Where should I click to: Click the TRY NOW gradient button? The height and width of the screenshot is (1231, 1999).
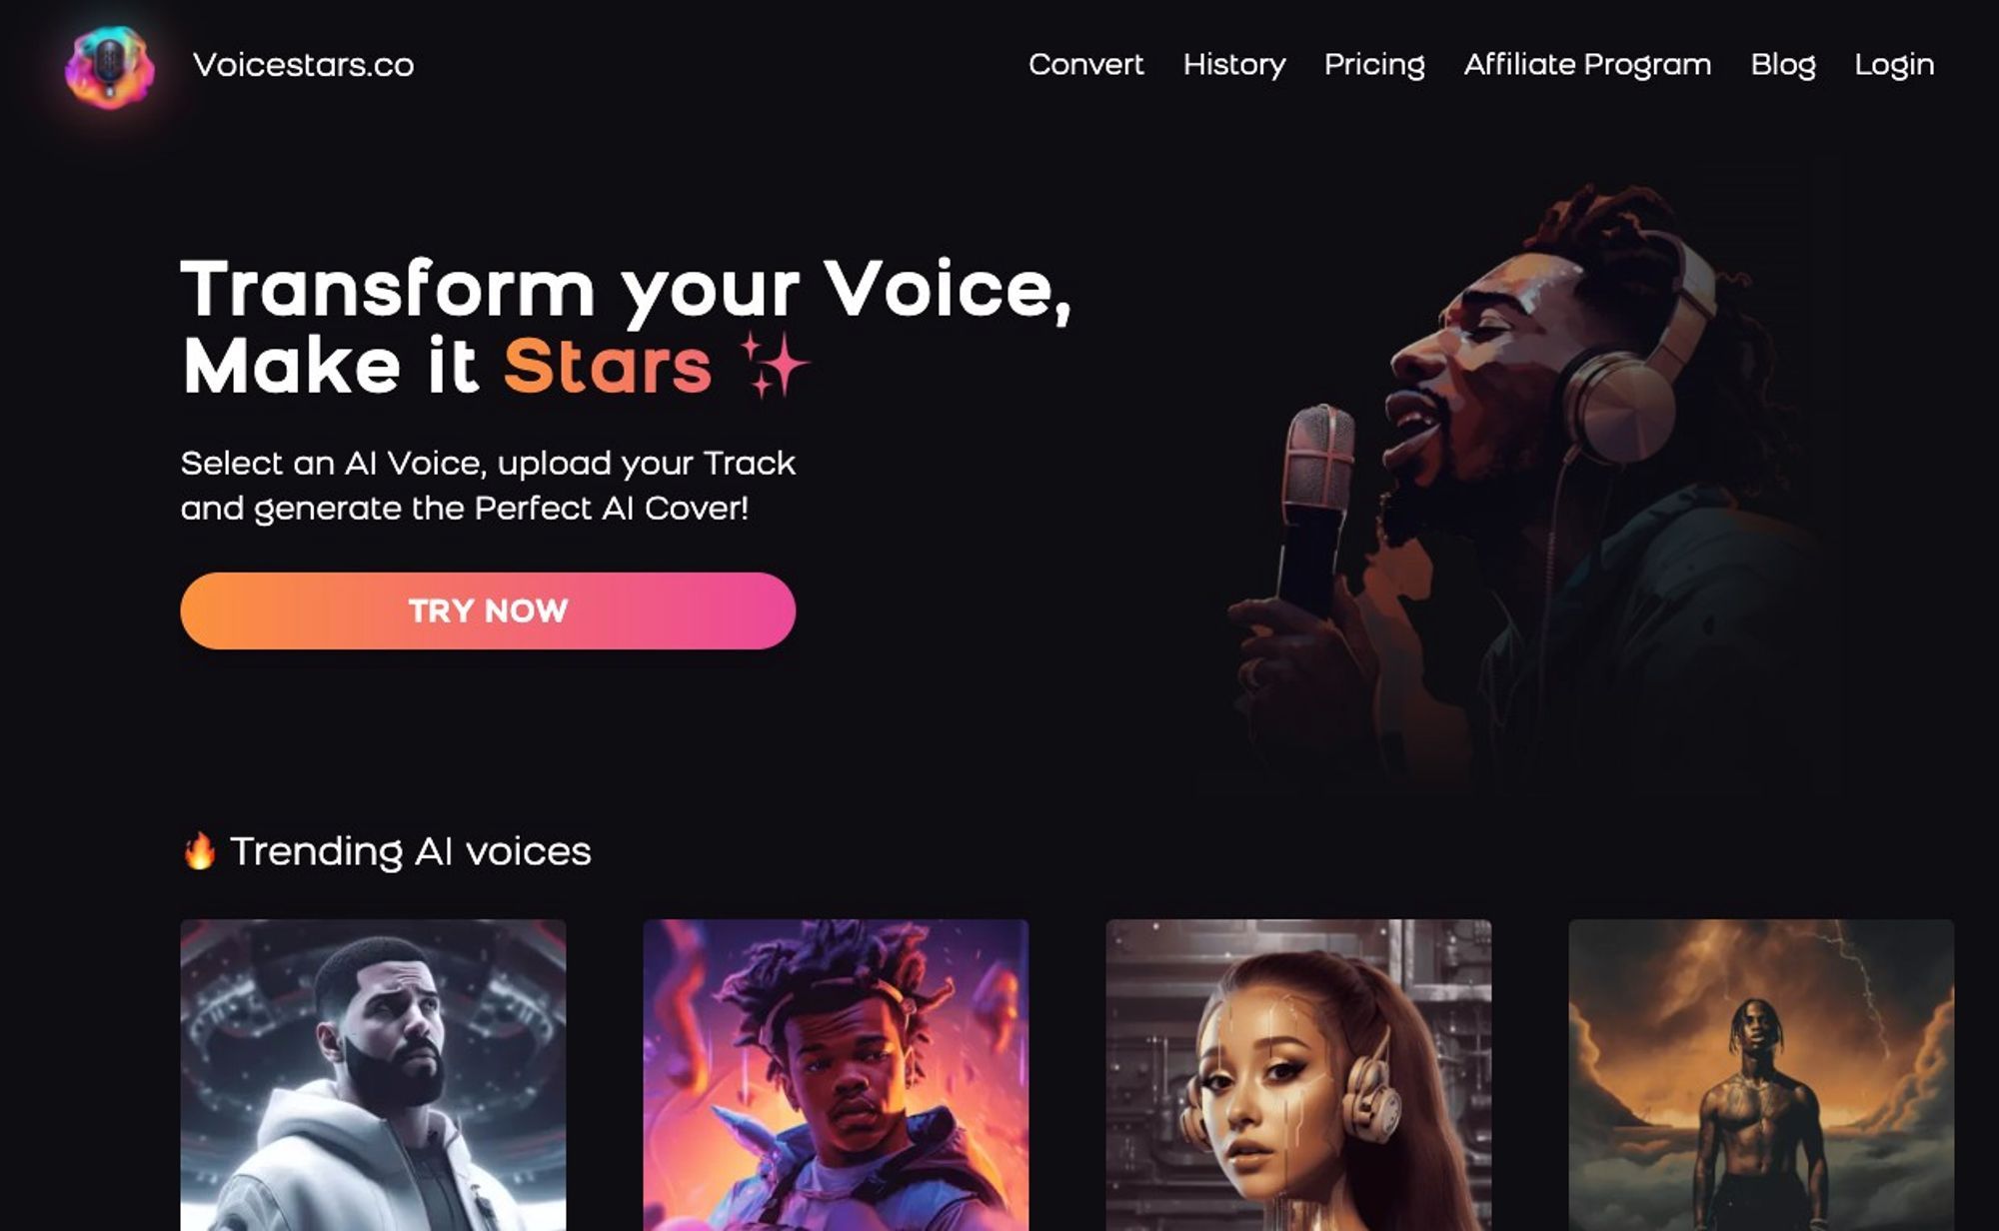(488, 611)
